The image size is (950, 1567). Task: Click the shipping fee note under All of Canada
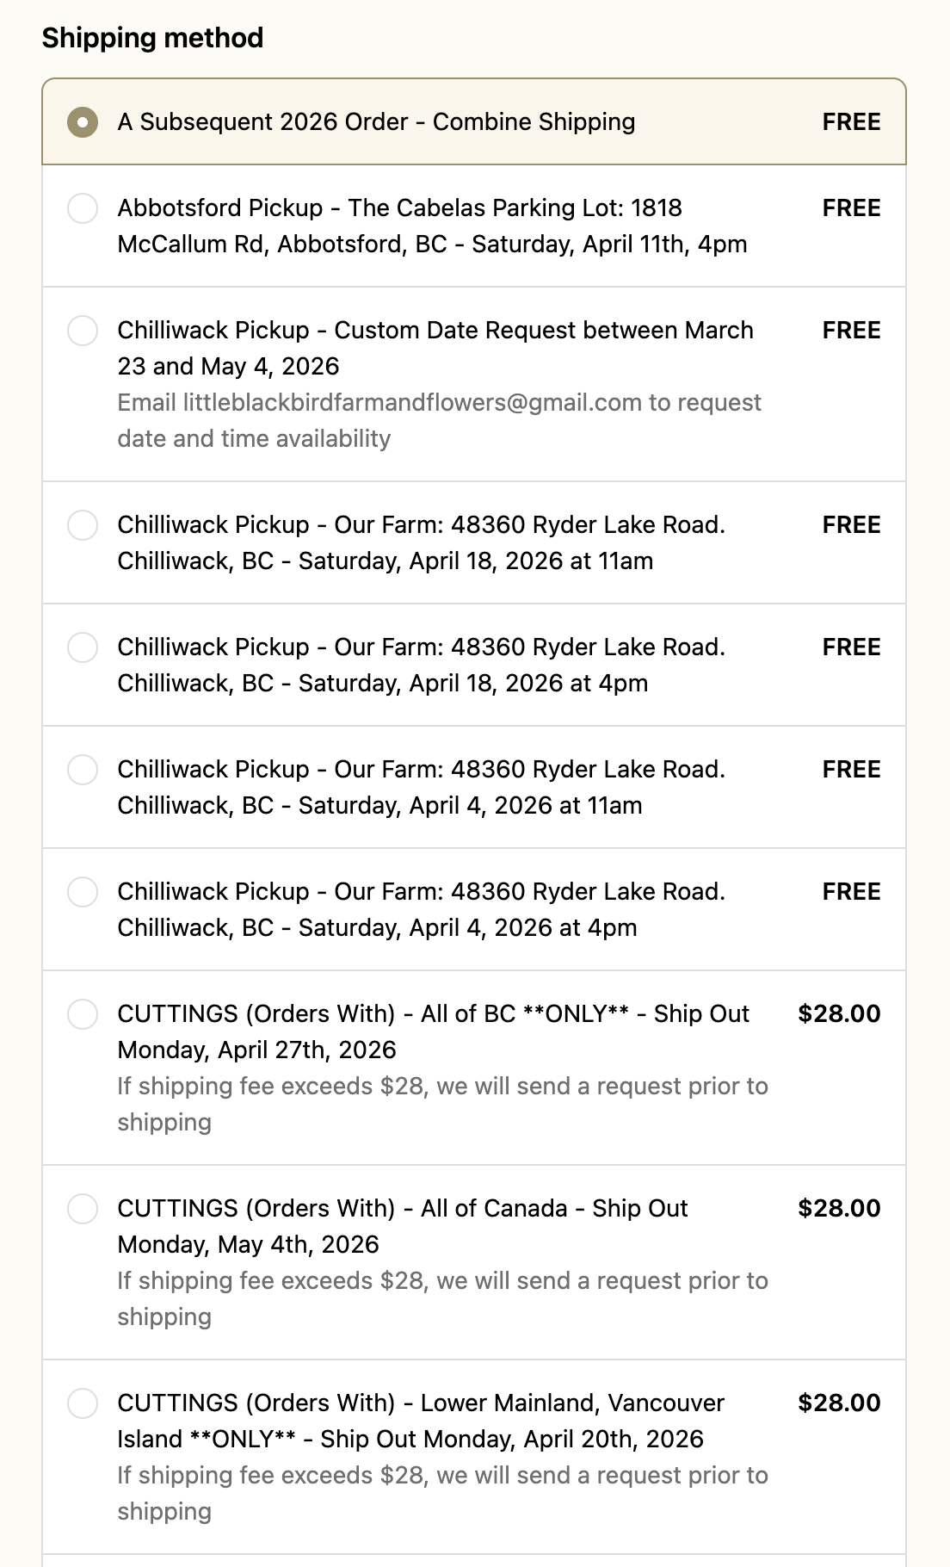(x=442, y=1298)
